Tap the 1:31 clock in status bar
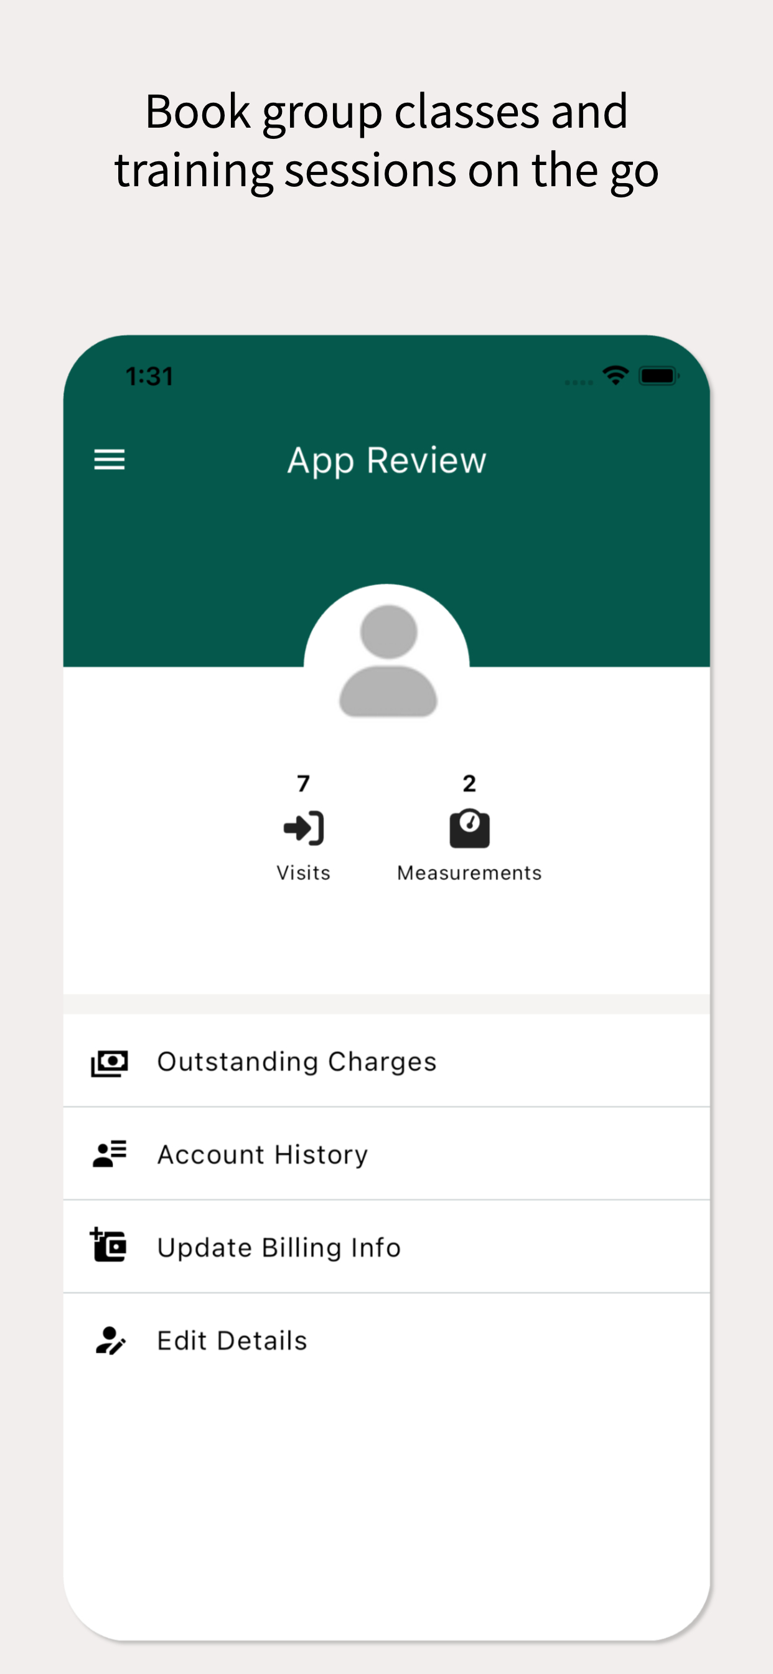 pos(149,376)
